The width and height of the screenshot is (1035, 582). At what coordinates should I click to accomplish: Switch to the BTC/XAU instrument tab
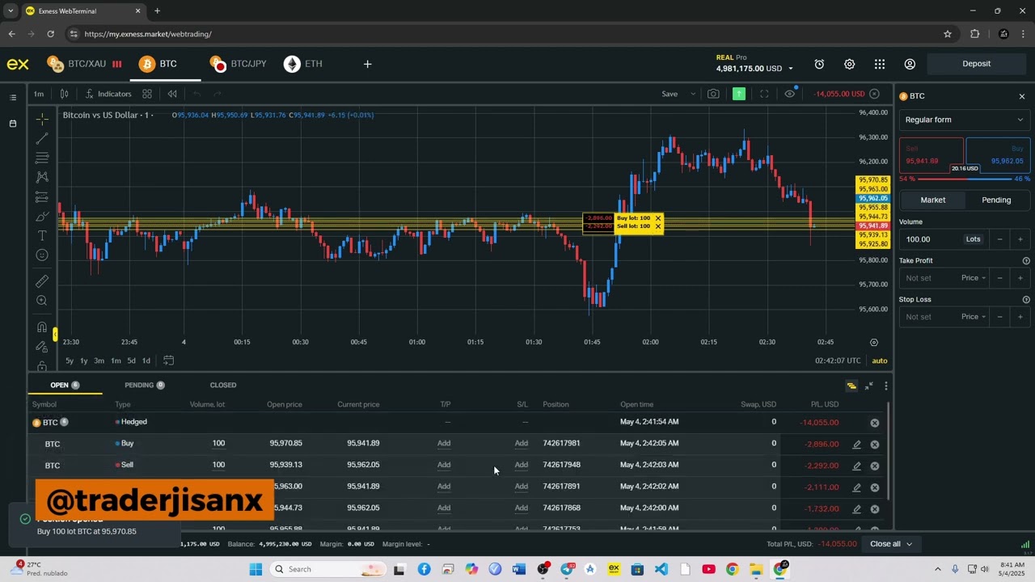tap(84, 64)
